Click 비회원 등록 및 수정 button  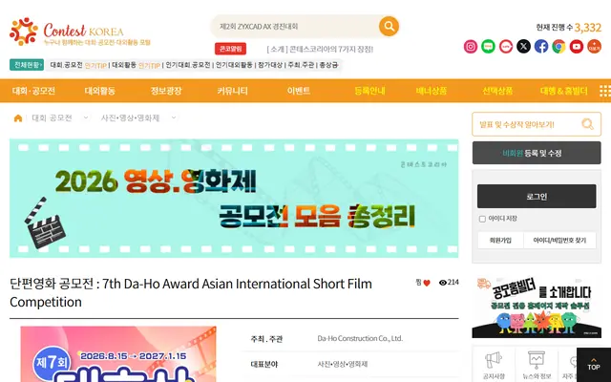537,153
